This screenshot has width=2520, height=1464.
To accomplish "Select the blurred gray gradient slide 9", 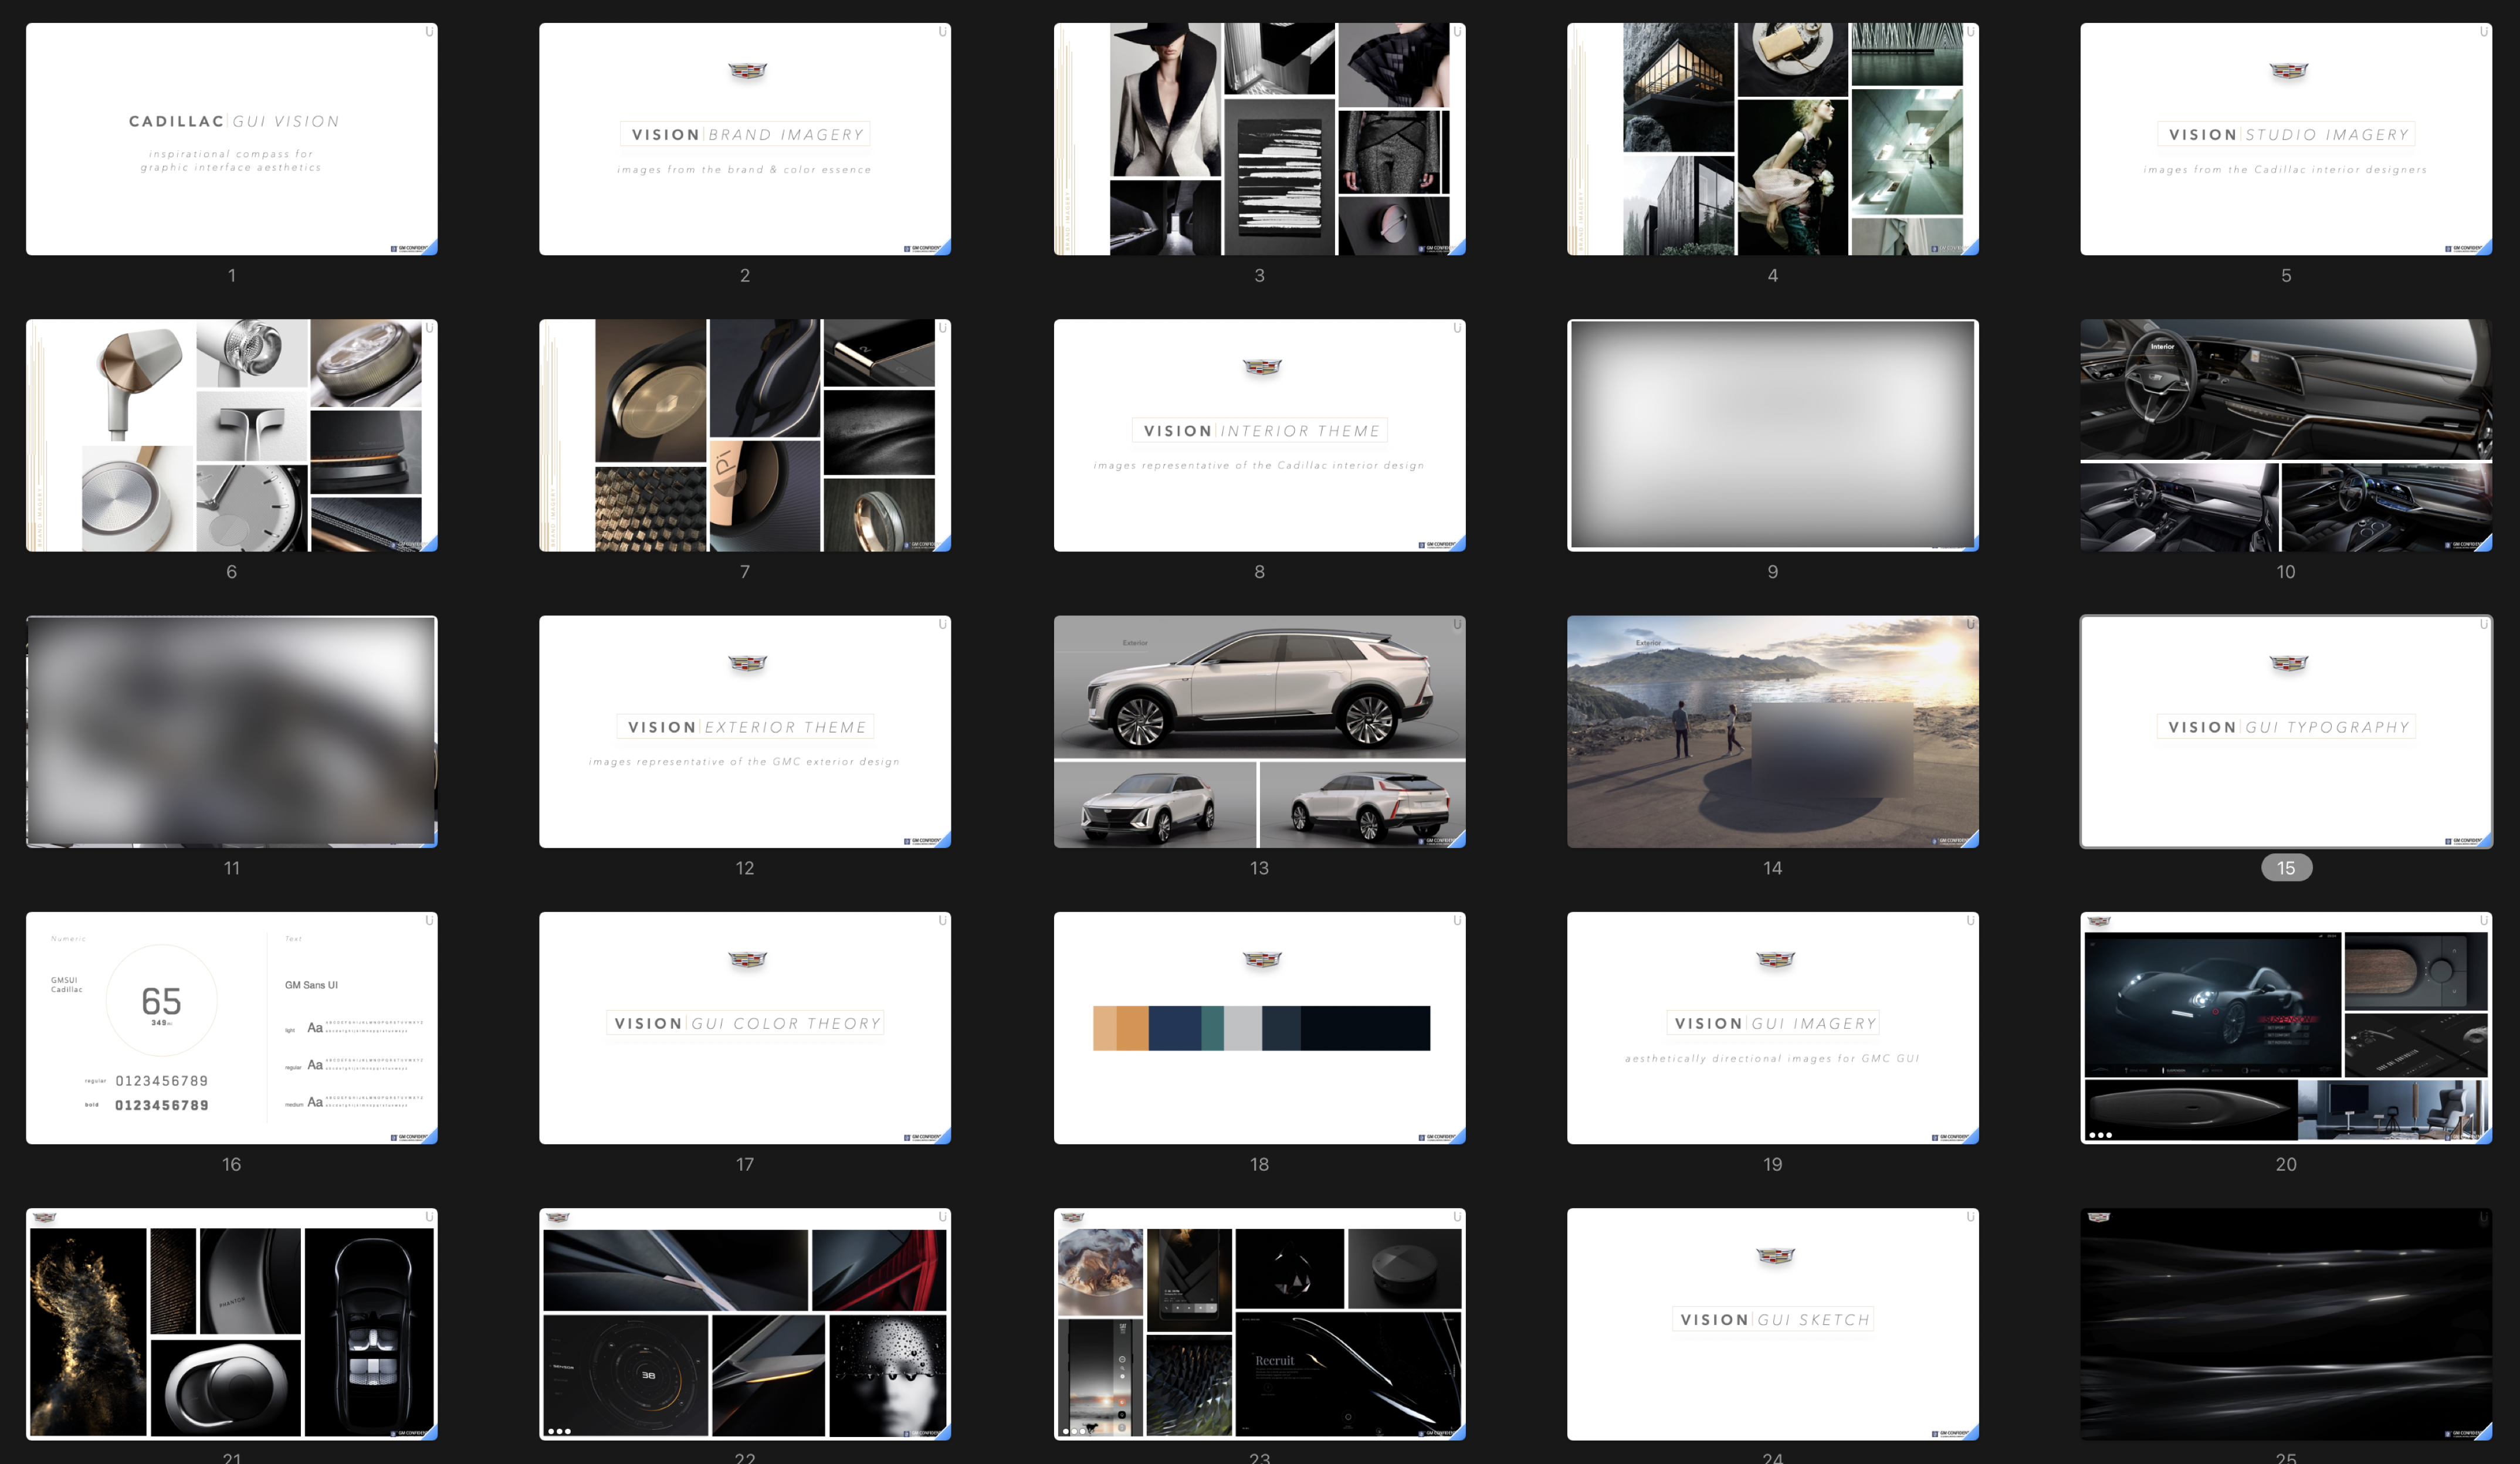I will (1772, 435).
